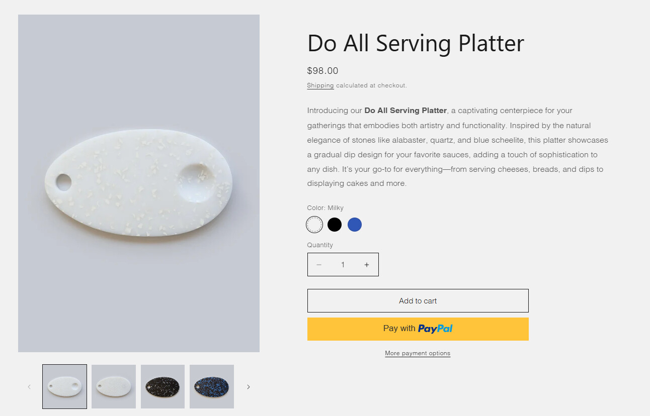This screenshot has height=416, width=650.
Task: Pay with PayPal button
Action: click(418, 329)
